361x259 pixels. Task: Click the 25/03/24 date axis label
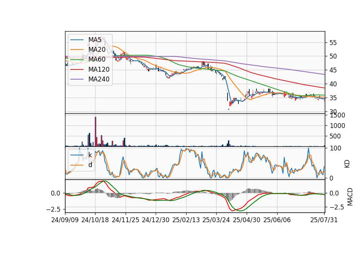[x=216, y=220]
